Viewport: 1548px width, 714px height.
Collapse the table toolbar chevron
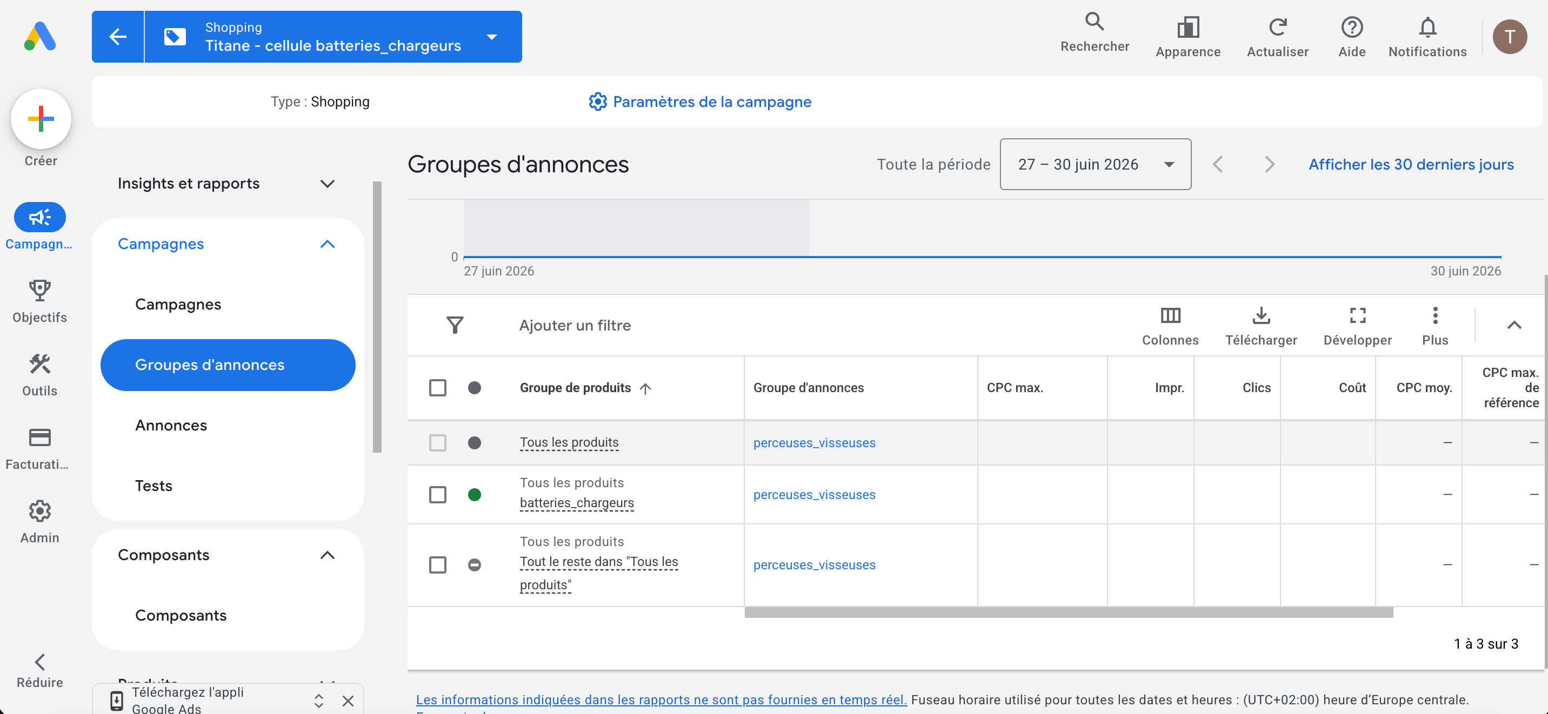1514,325
